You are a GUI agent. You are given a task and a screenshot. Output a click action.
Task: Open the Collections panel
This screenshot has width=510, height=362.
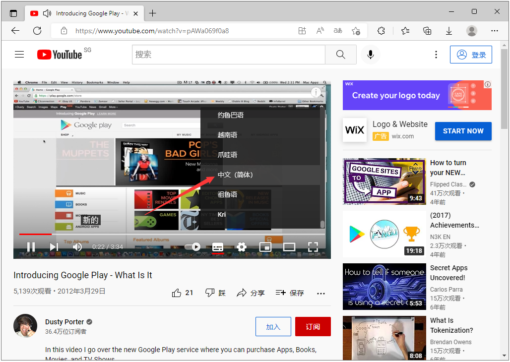click(427, 31)
